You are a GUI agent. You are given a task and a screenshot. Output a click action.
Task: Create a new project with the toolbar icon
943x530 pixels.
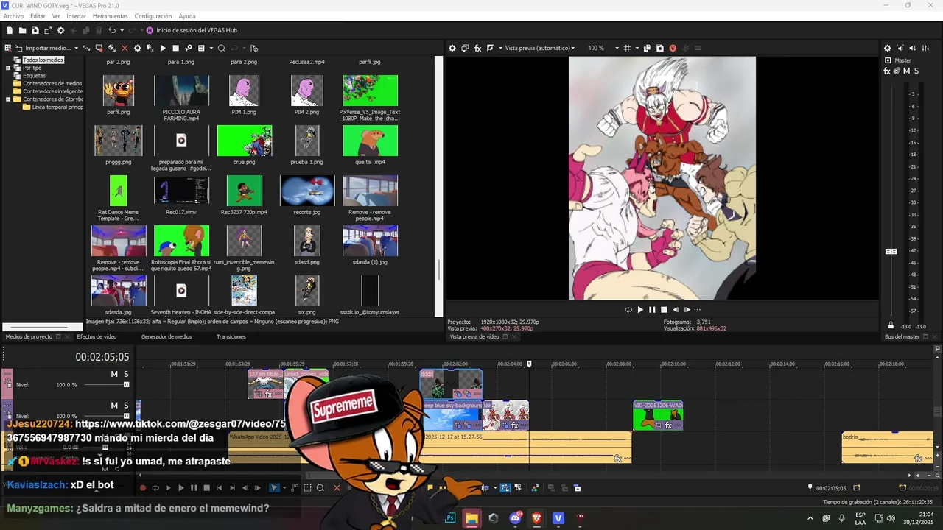click(10, 30)
